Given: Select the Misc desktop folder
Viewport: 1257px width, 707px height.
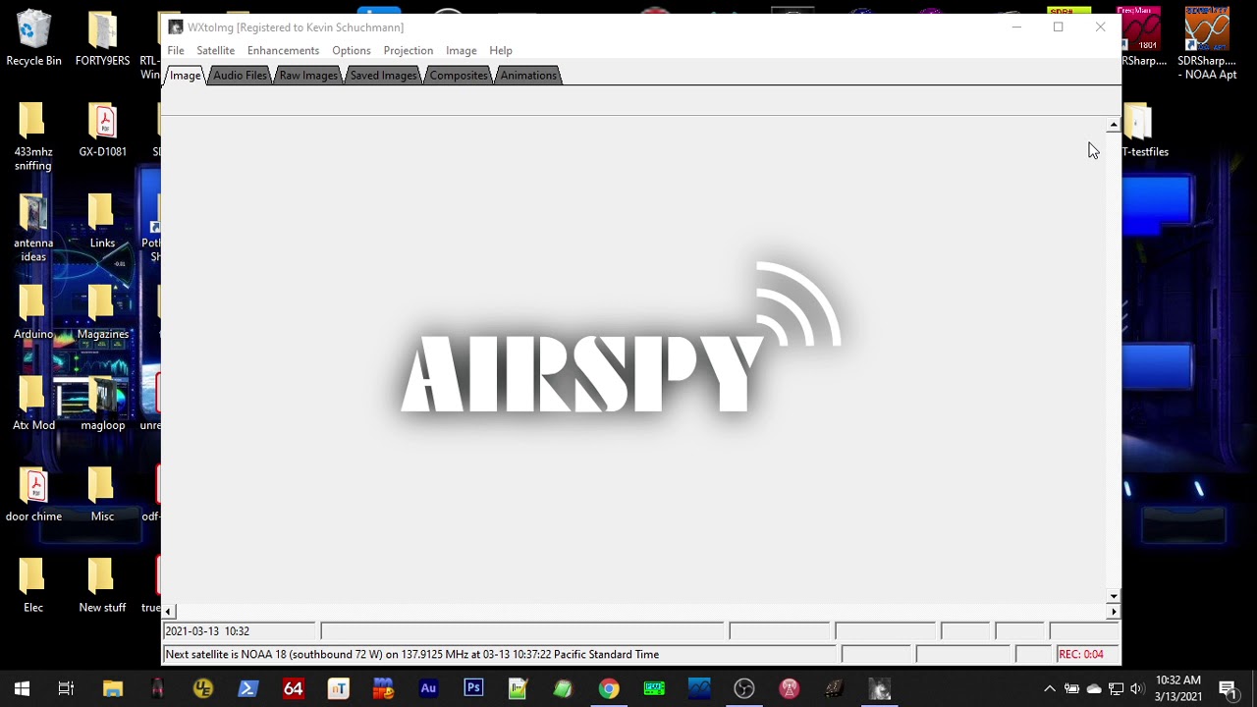Looking at the screenshot, I should pos(102,495).
